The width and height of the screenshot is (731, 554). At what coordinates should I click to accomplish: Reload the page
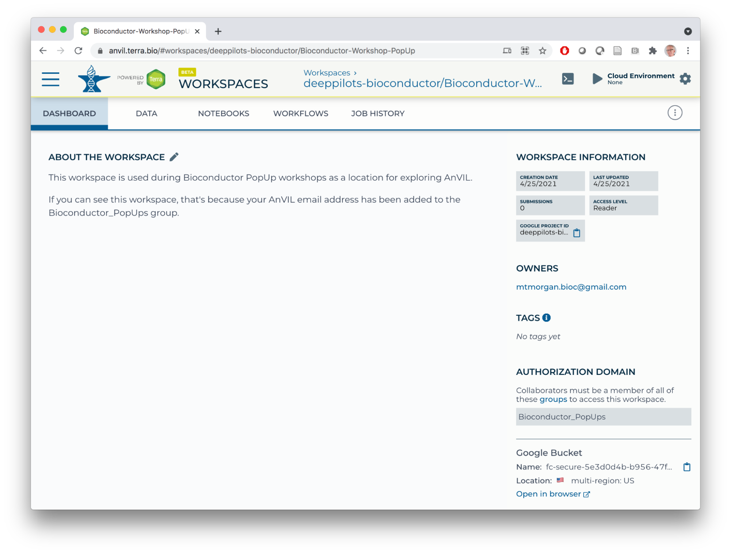[x=78, y=50]
